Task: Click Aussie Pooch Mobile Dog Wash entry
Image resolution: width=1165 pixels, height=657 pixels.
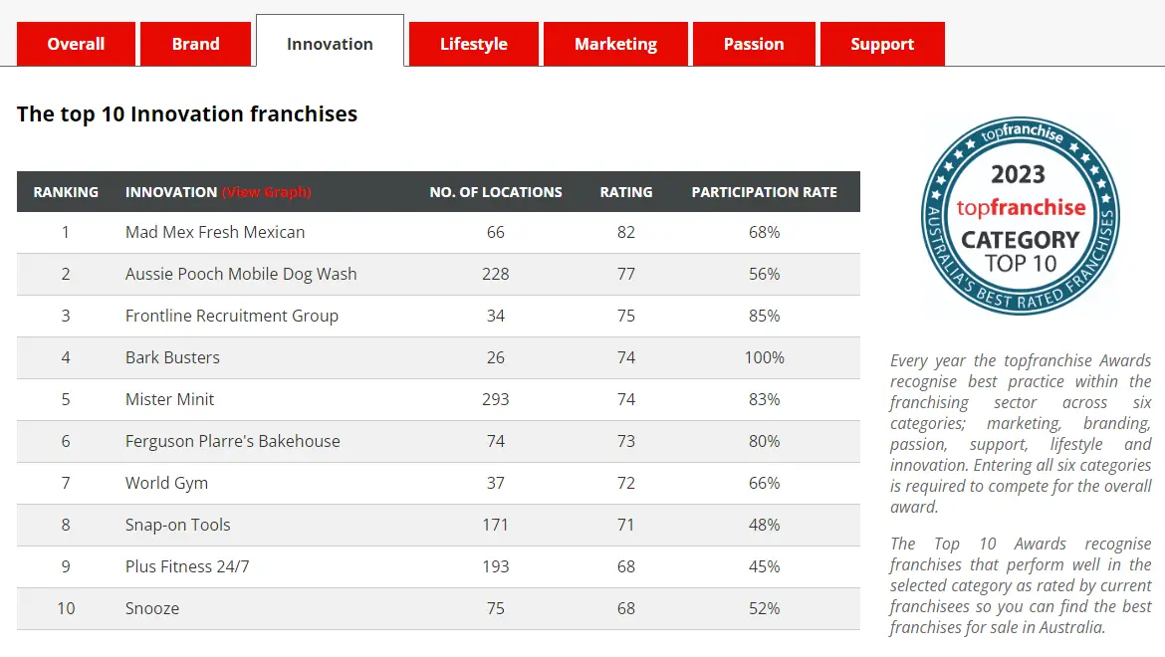Action: click(x=239, y=274)
